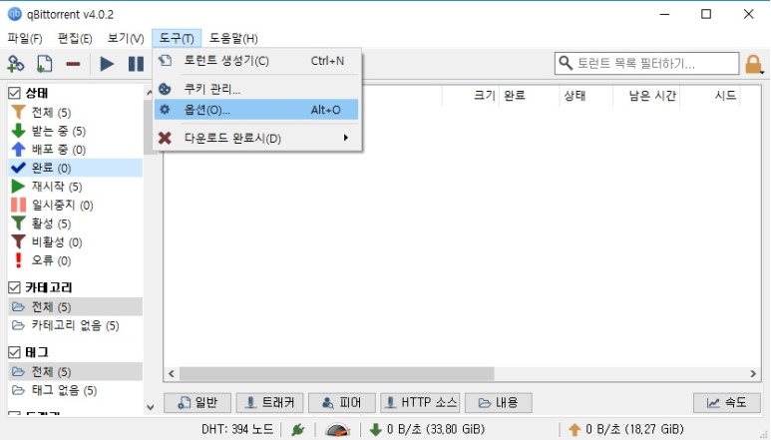The height and width of the screenshot is (440, 771).
Task: Open the 편집(E) menu
Action: point(75,38)
